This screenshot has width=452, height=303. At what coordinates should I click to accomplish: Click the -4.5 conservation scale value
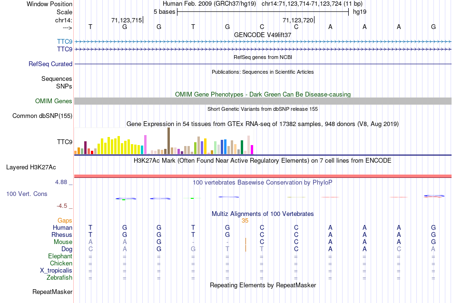coord(62,206)
